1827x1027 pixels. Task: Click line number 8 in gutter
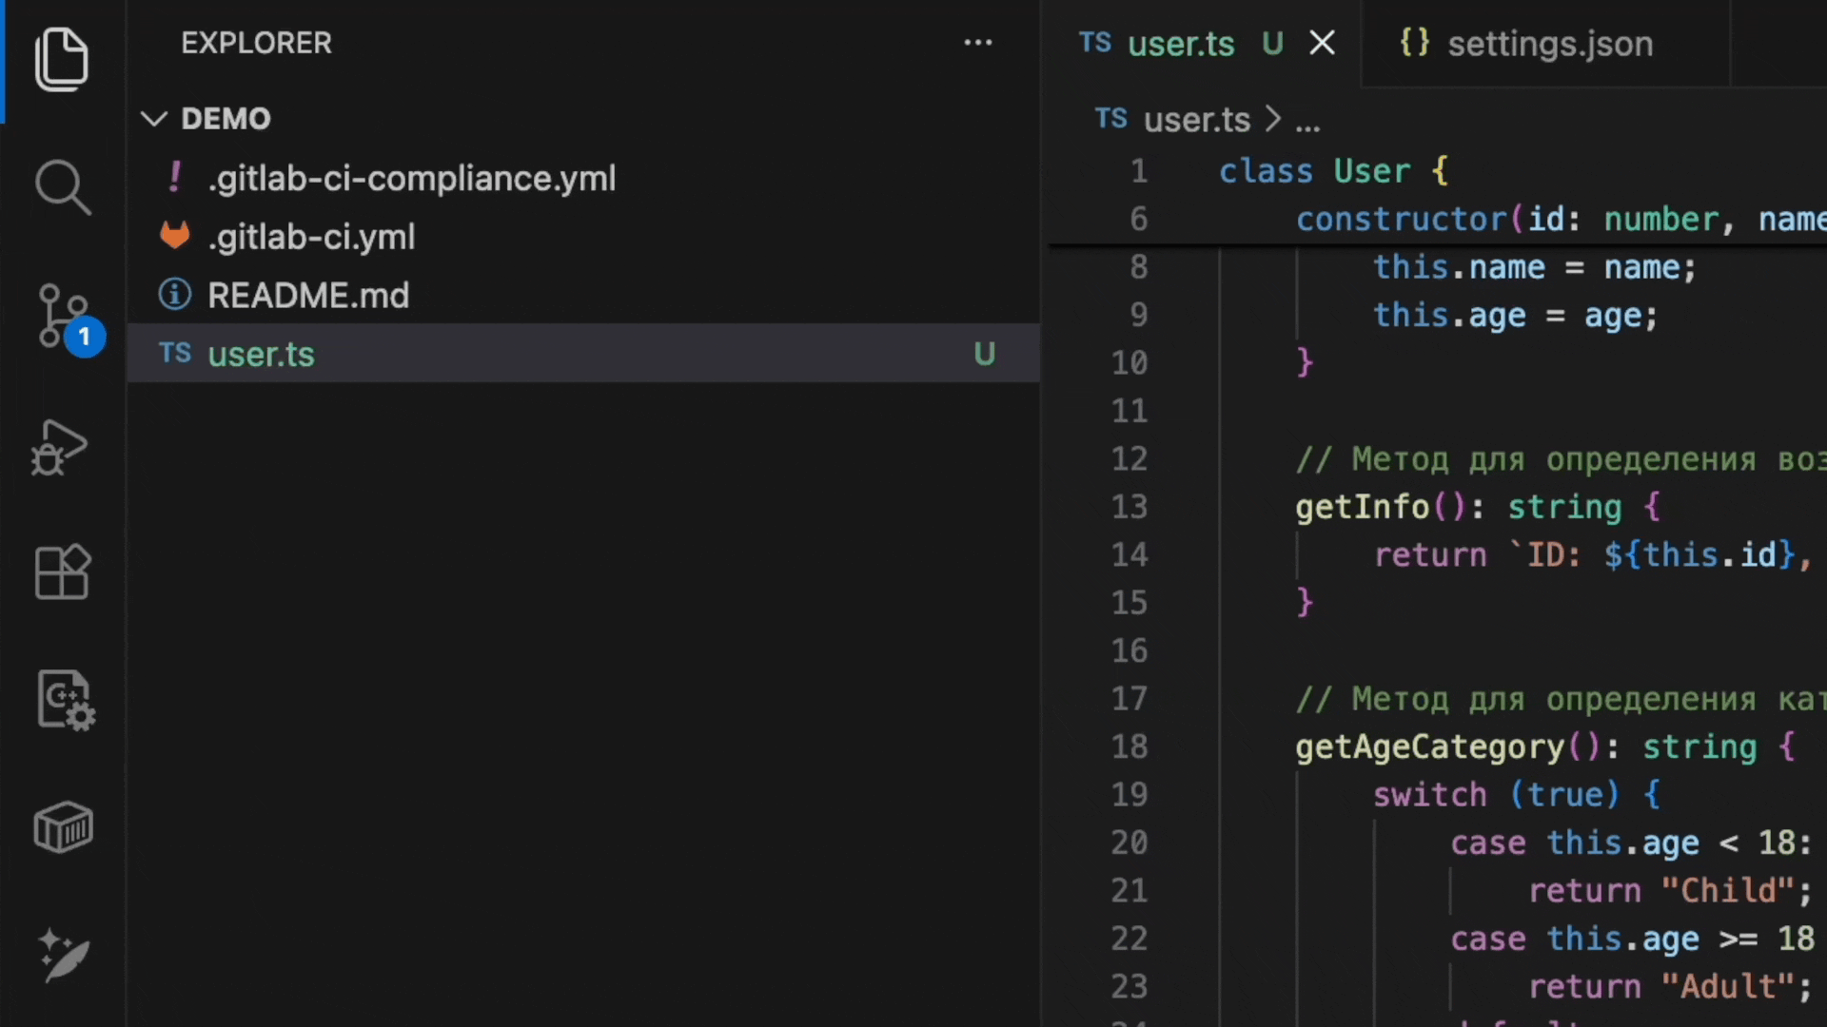click(x=1139, y=268)
